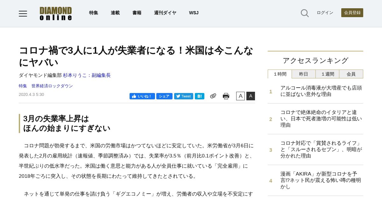
Task: Open ranking 3 ライフ・セブン article
Action: click(x=321, y=150)
